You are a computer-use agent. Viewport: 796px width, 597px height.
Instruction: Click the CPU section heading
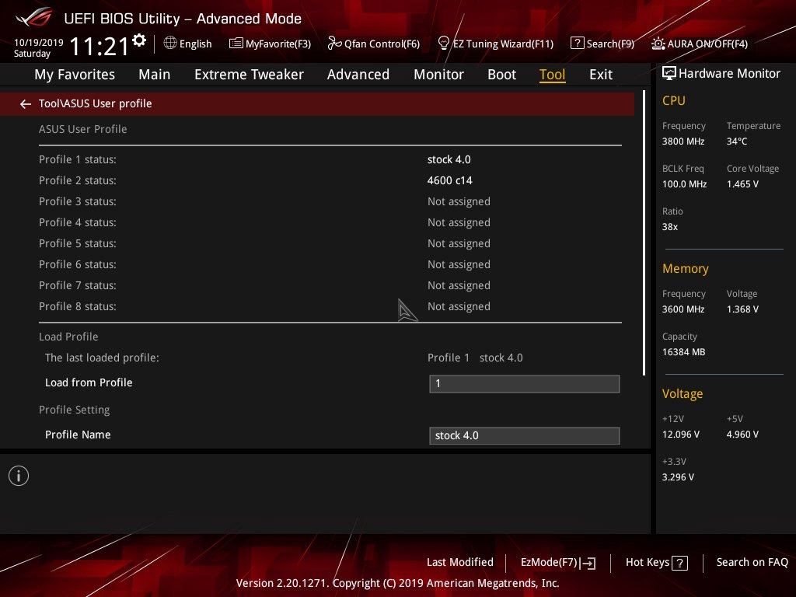674,100
